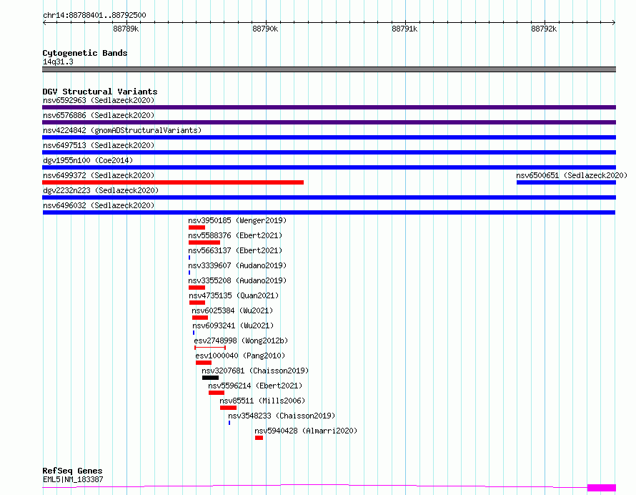
Task: Click the nsv6592963 (Sedlazeck2020) variant label
Action: coord(99,100)
